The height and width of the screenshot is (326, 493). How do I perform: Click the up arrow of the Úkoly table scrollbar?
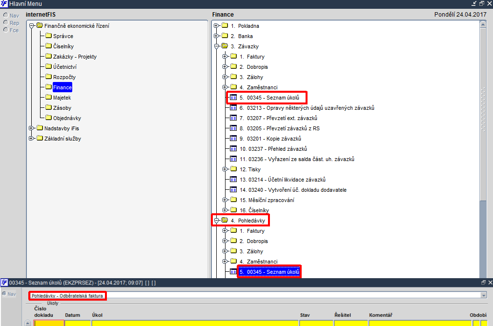coord(28,323)
